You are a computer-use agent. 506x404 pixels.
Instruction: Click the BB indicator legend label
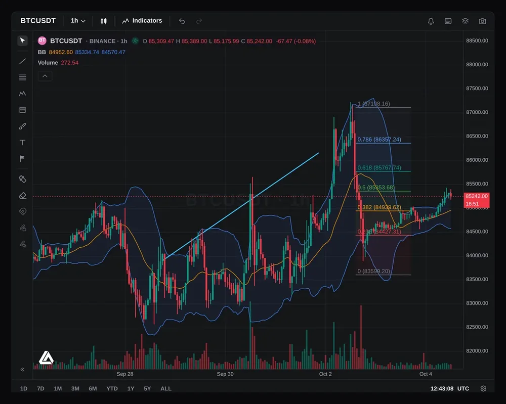(x=41, y=52)
